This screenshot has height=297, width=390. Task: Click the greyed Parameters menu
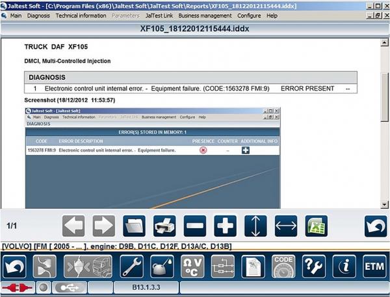(x=125, y=16)
